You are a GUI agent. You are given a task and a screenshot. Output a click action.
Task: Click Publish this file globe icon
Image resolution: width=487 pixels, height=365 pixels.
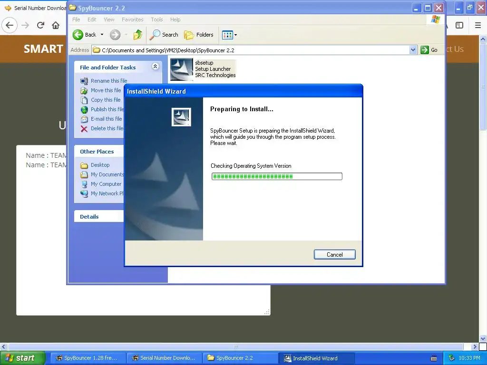click(x=84, y=110)
